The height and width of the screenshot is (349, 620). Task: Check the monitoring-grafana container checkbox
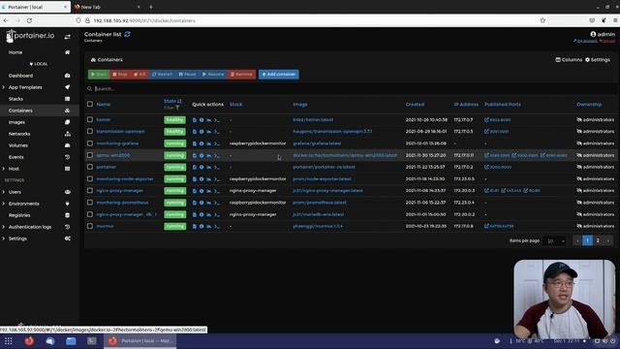tap(90, 143)
